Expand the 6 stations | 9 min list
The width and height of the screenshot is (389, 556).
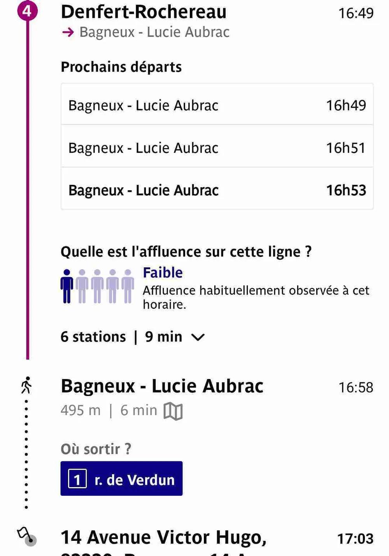pyautogui.click(x=121, y=337)
